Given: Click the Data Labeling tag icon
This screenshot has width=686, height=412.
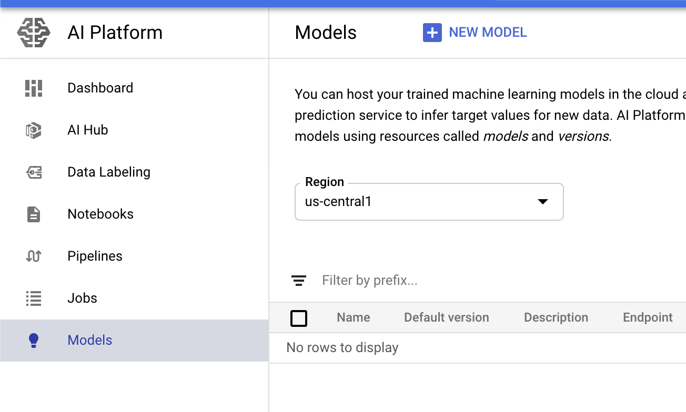Looking at the screenshot, I should click(x=34, y=172).
